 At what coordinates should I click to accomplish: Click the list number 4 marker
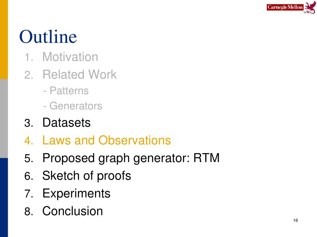click(x=29, y=141)
